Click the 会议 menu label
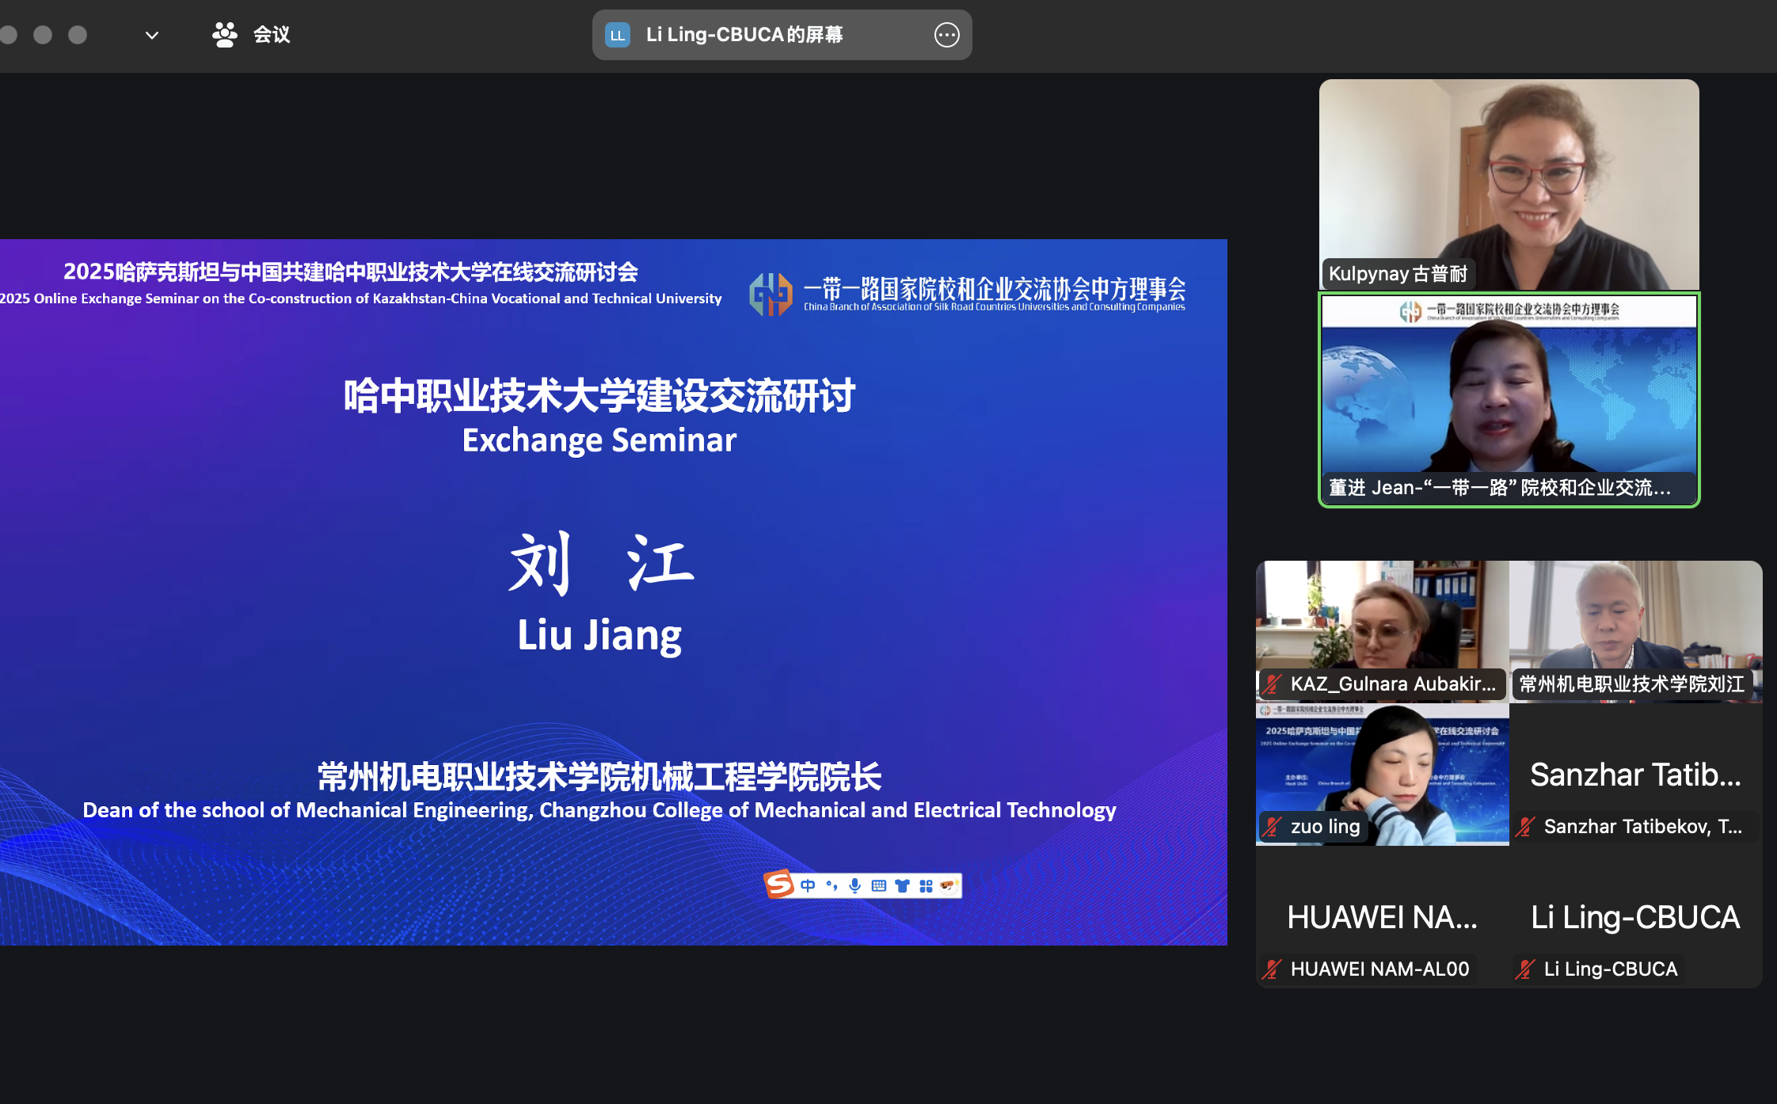 272,35
